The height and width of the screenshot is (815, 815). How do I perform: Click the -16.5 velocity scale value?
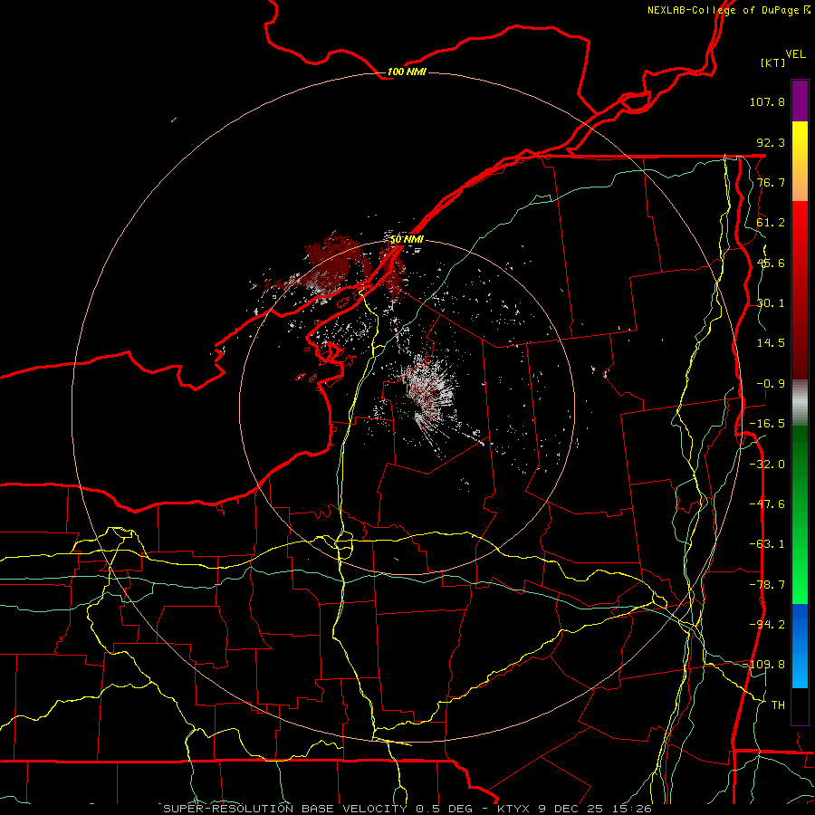pyautogui.click(x=767, y=424)
